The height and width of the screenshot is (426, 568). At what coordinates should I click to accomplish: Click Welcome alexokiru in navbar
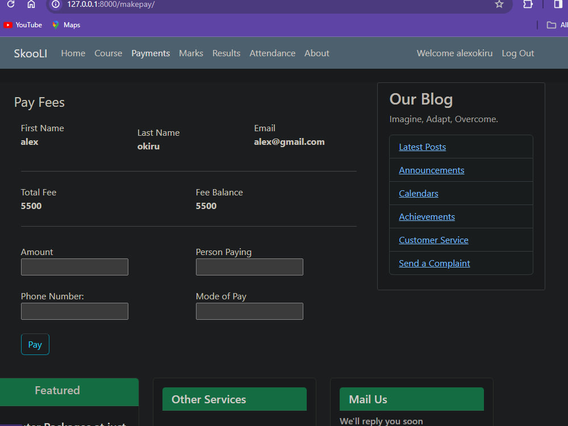(454, 53)
